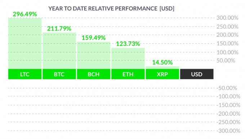The image size is (245, 139).
Task: Click the small XRP performance bar
Action: (162, 68)
